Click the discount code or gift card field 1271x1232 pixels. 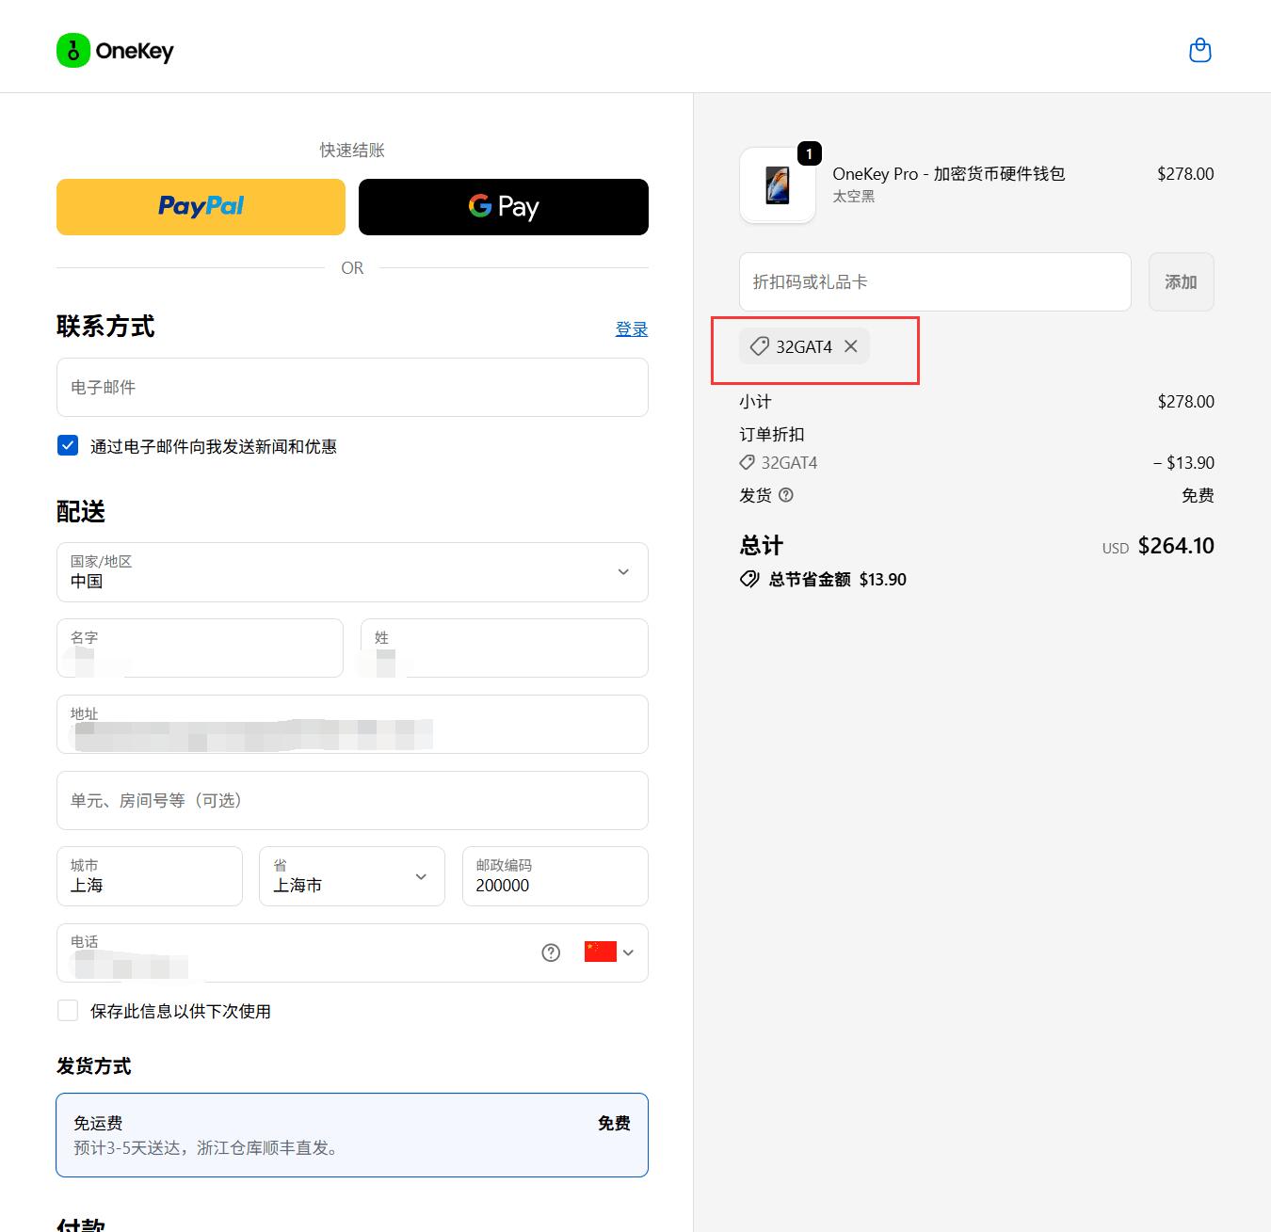point(934,281)
